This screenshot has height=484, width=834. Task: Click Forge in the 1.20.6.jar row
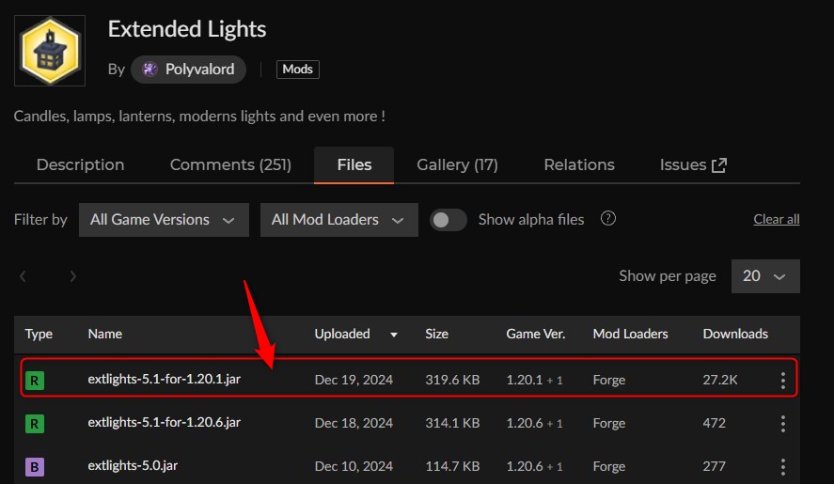[609, 423]
